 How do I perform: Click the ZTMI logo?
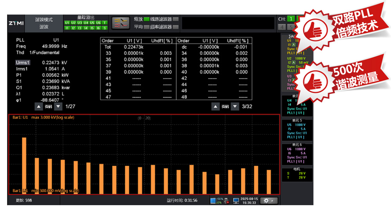(x=16, y=23)
